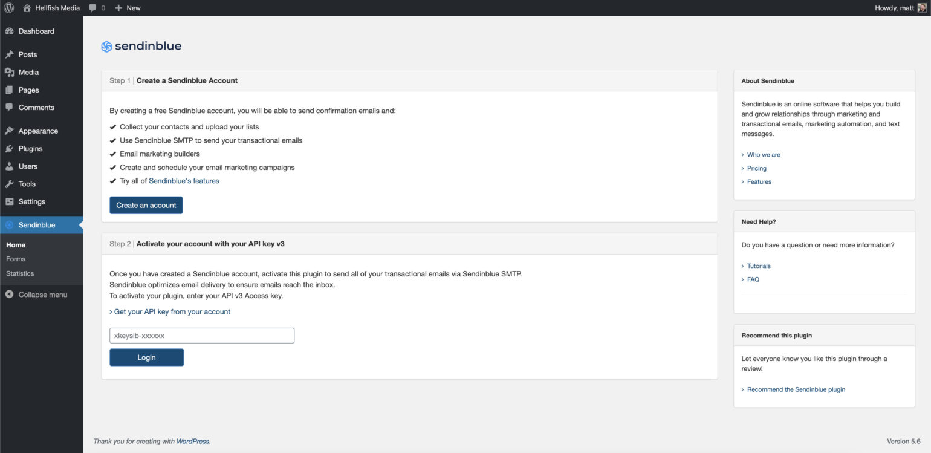The width and height of the screenshot is (931, 453).
Task: Click the Appearance paintbrush icon
Action: point(9,131)
